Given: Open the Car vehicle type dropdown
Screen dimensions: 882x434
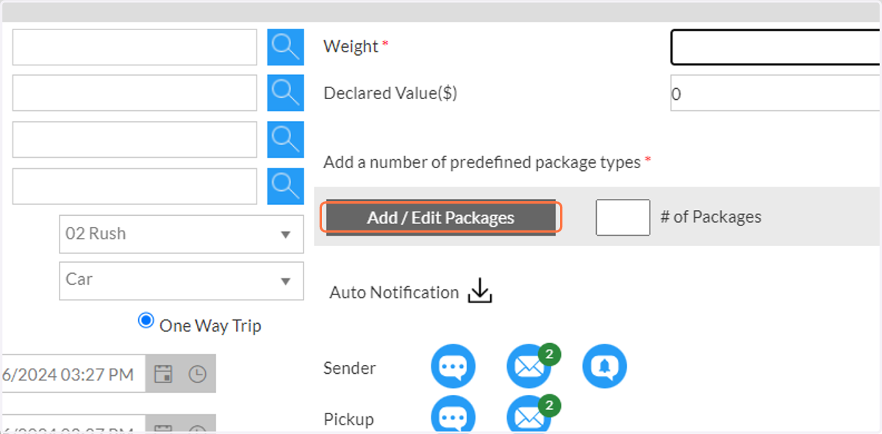Looking at the screenshot, I should pyautogui.click(x=182, y=281).
